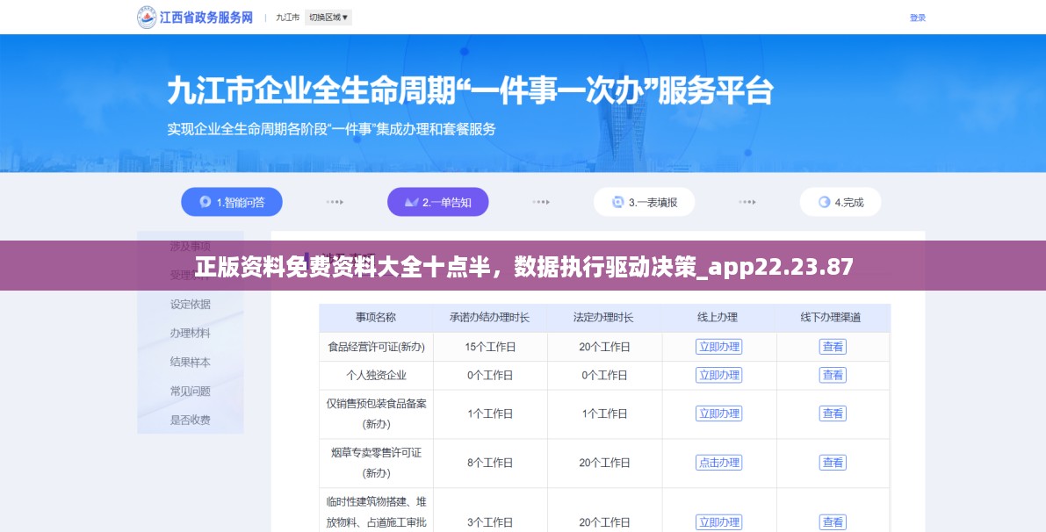Select 是否收费 in the side menu
Screen dimensions: 1046x532
pyautogui.click(x=190, y=420)
